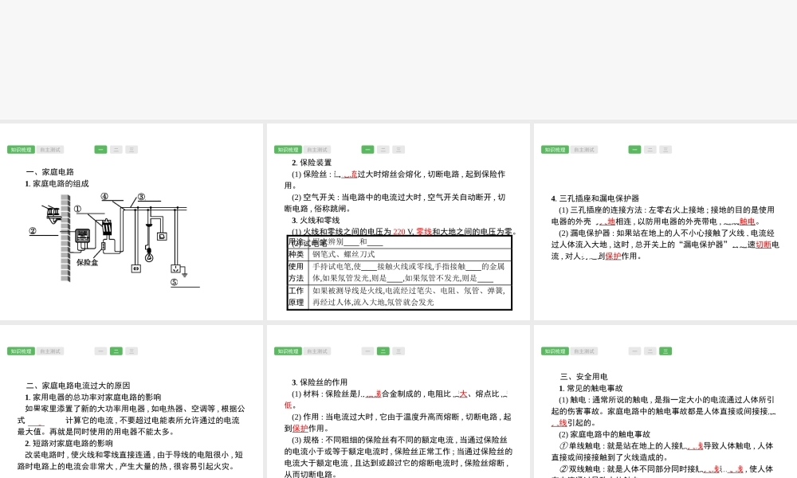
Task: Click the red underlined 零线 answer text
Action: (424, 232)
